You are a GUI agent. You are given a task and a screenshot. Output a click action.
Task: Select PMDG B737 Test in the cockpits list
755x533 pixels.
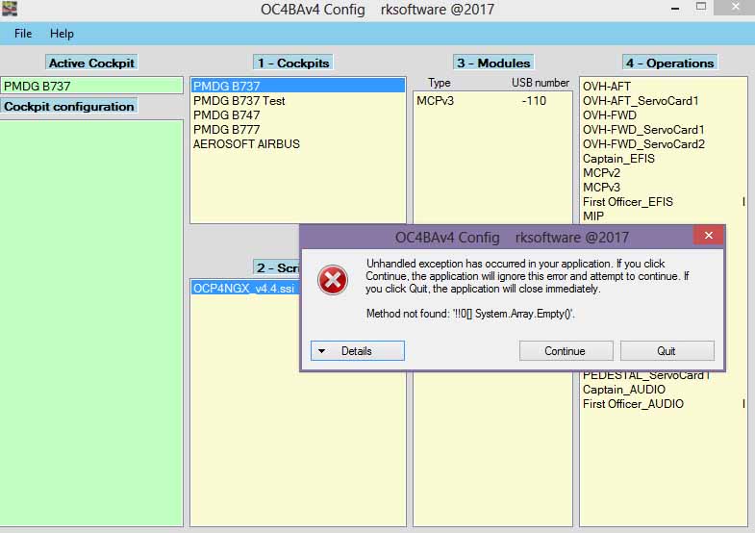coord(239,101)
